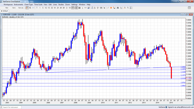Click the signed-in account status text
The width and height of the screenshot is (194, 109).
pos(181,107)
